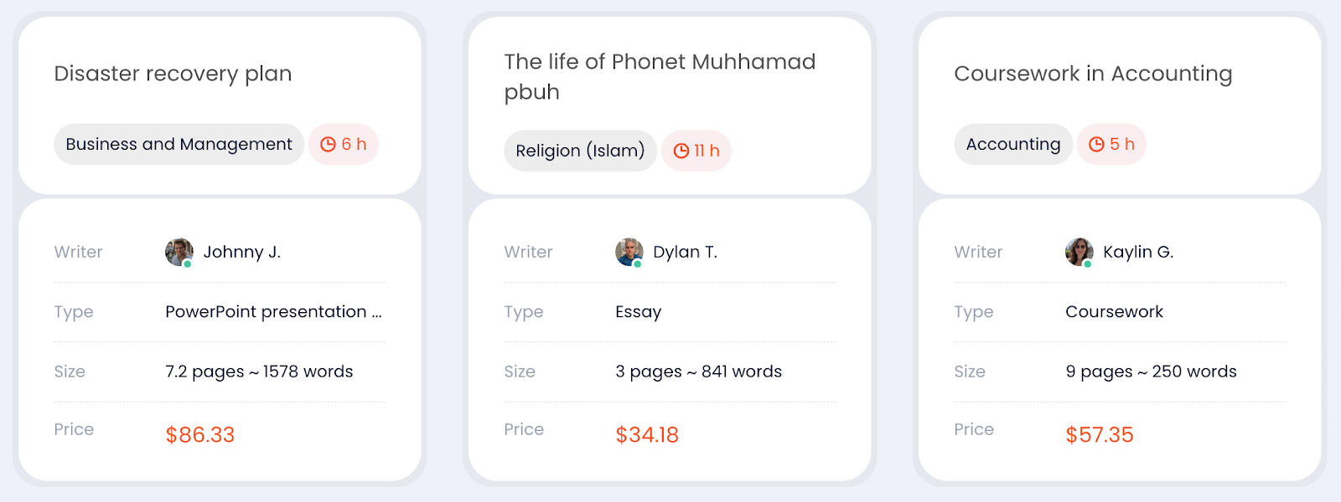Click Dylan T.'s avatar picture

click(628, 250)
